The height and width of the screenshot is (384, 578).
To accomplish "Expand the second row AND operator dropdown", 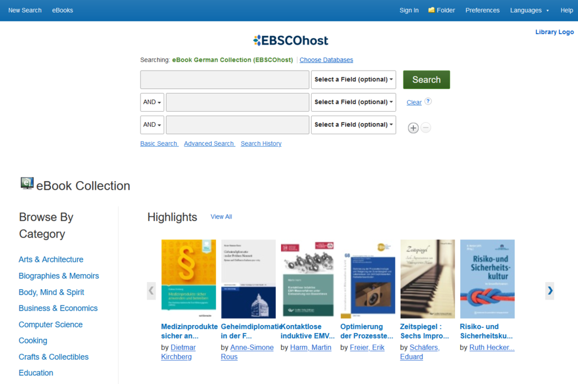I will click(x=152, y=102).
